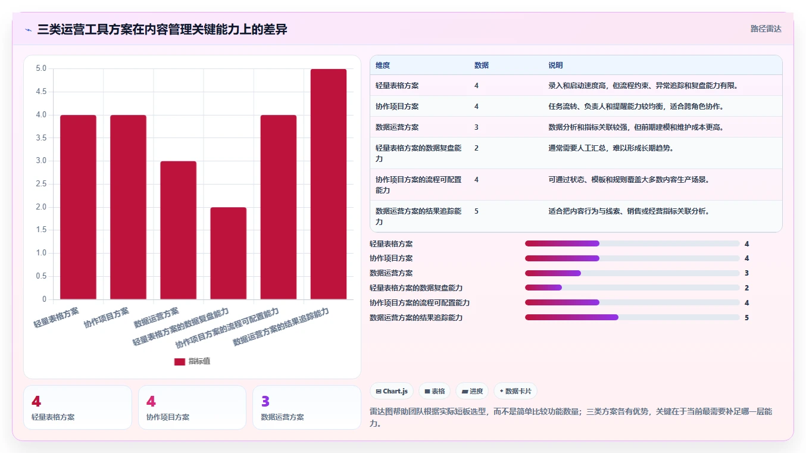Click the purple number 3 in the 数据运营方案 card
Viewport: 806px width, 453px height.
pyautogui.click(x=265, y=402)
